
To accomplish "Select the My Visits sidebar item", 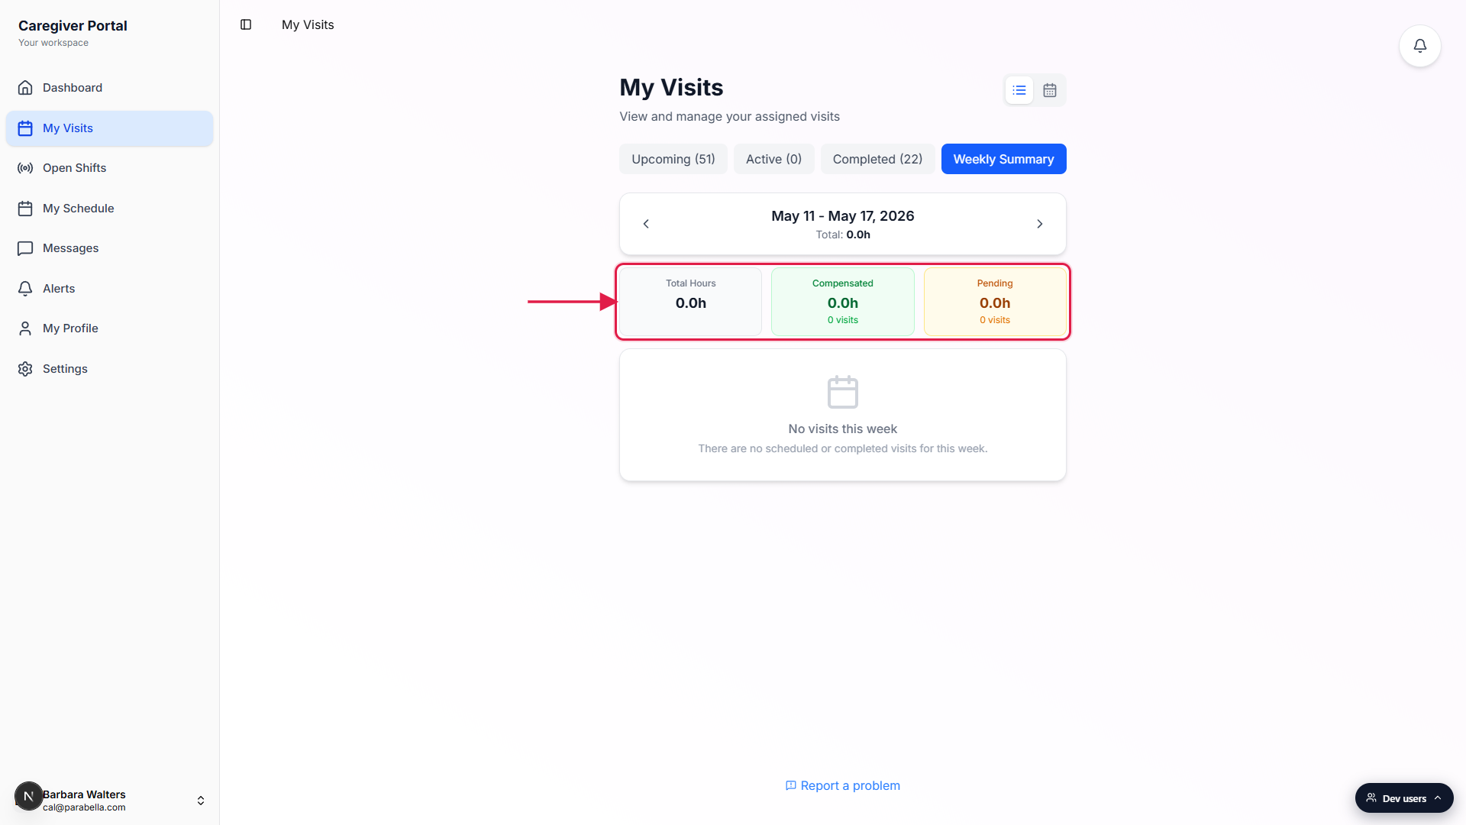I will click(109, 128).
